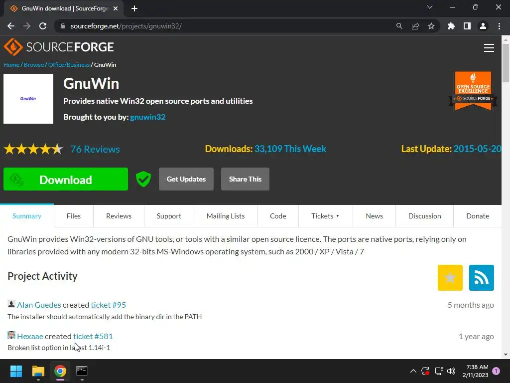This screenshot has width=510, height=383.
Task: Open the Donate tab
Action: point(478,216)
